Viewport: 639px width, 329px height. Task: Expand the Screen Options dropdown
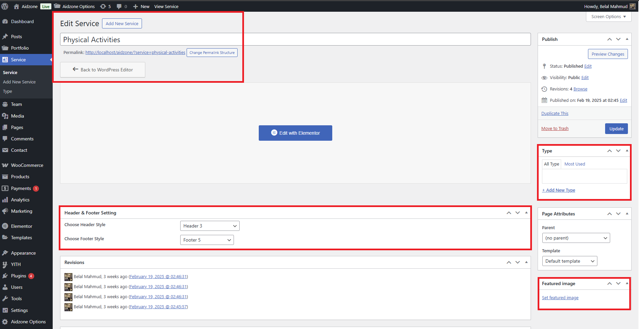pos(608,17)
